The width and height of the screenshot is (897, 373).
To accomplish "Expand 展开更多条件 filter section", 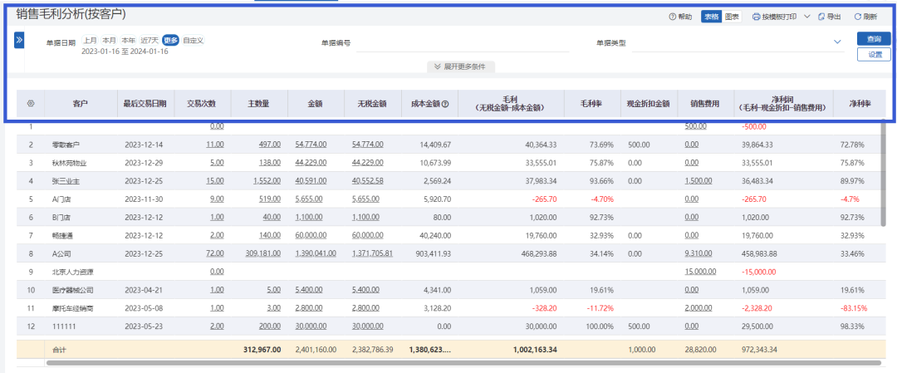I will (460, 66).
